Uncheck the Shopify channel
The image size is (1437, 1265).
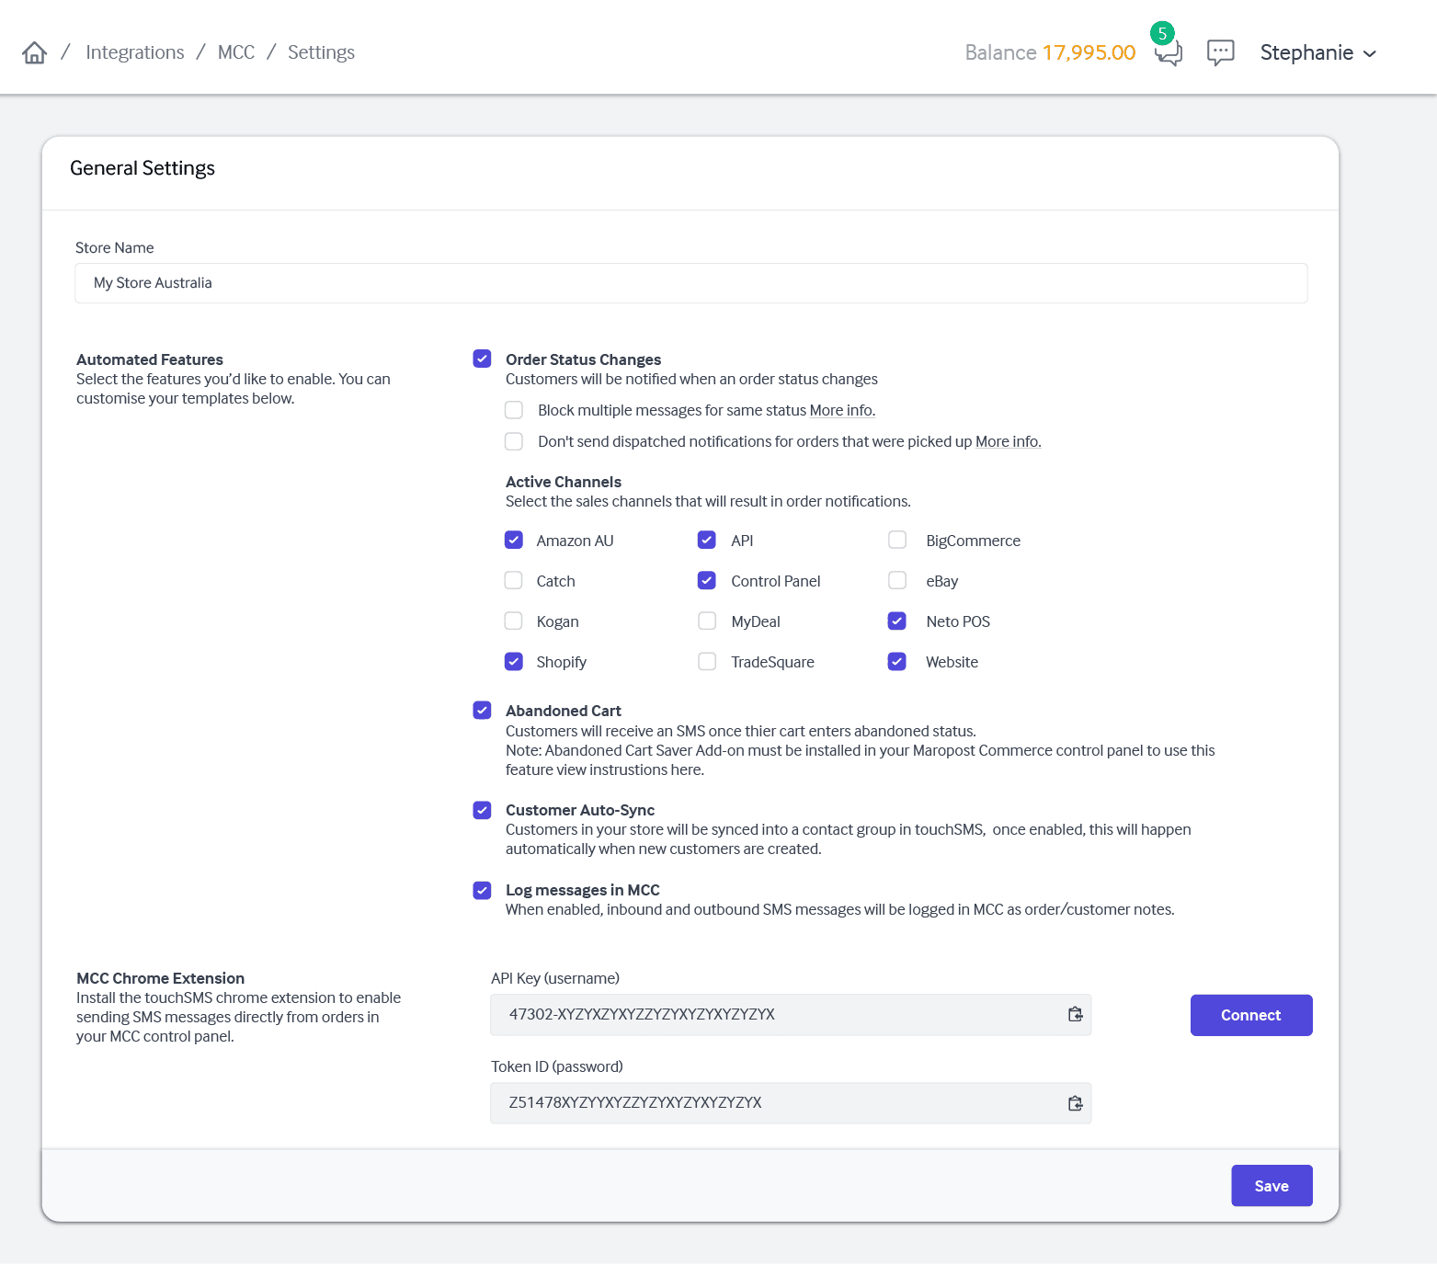514,661
